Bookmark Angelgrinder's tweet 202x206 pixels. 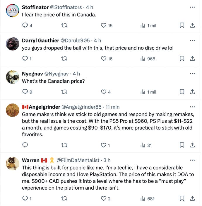point(182,145)
